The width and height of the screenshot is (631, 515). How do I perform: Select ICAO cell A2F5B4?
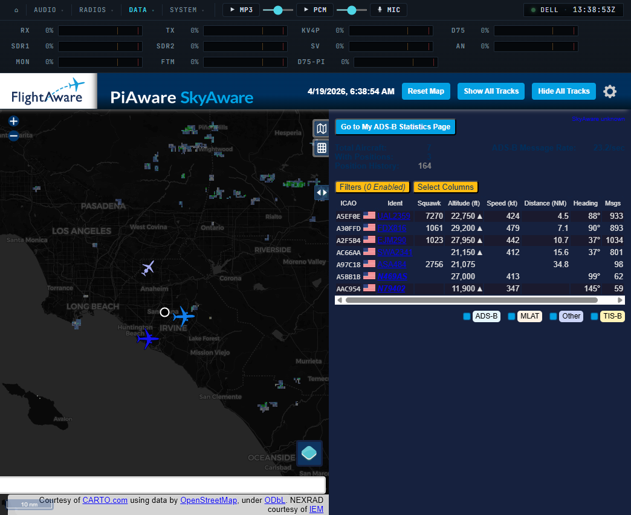[349, 241]
